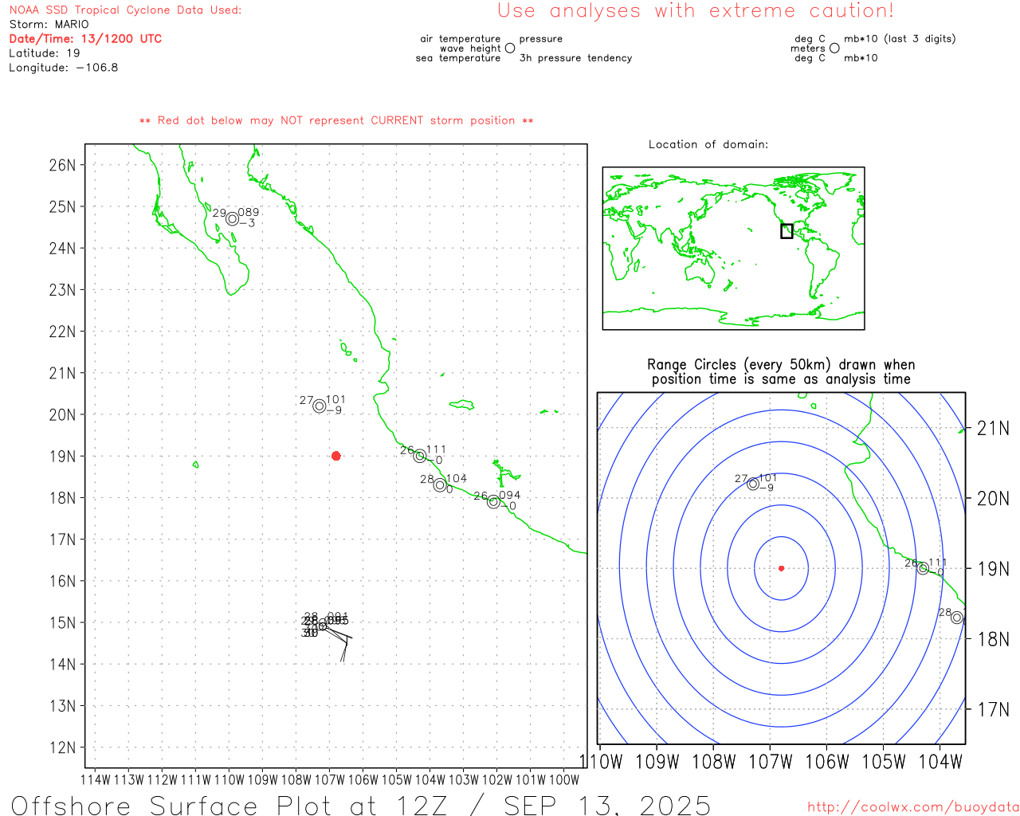Click the 104W label on range circles plot

940,762
